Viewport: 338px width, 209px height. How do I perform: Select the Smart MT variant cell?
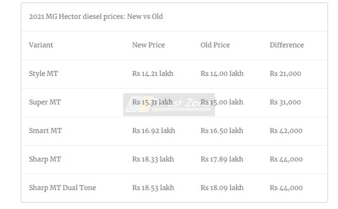coord(46,130)
